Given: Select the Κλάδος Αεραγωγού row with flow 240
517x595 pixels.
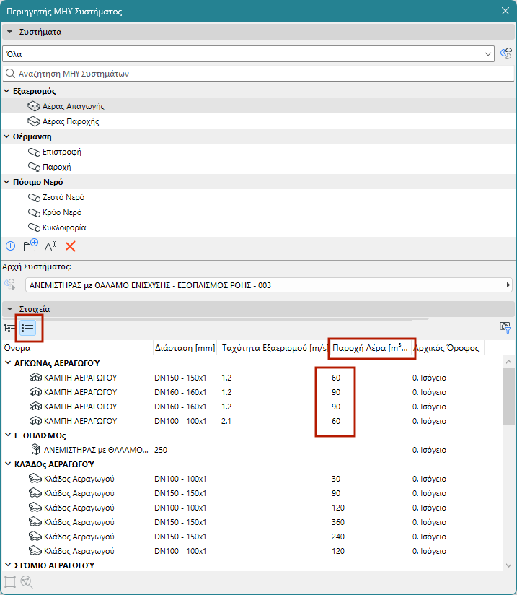Looking at the screenshot, I should point(252,537).
